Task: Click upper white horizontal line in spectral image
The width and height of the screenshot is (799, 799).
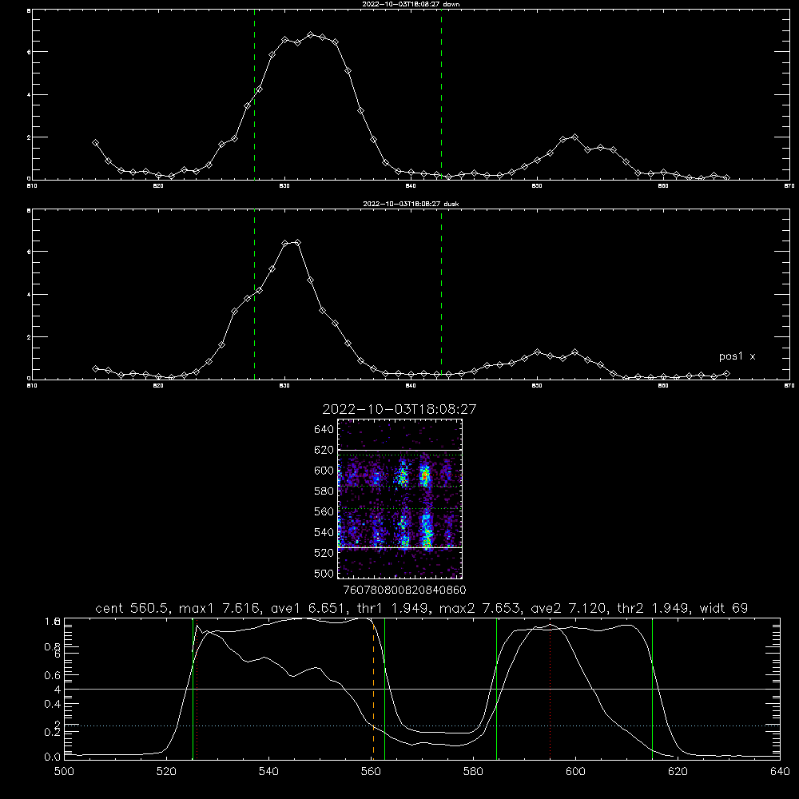Action: (400, 450)
